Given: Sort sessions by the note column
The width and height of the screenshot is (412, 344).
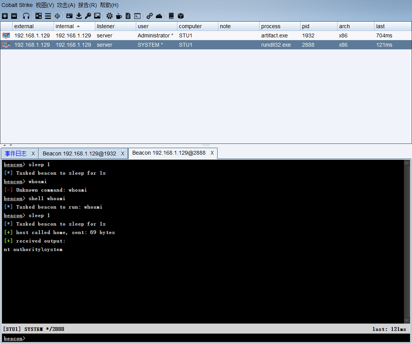Looking at the screenshot, I should pyautogui.click(x=238, y=26).
